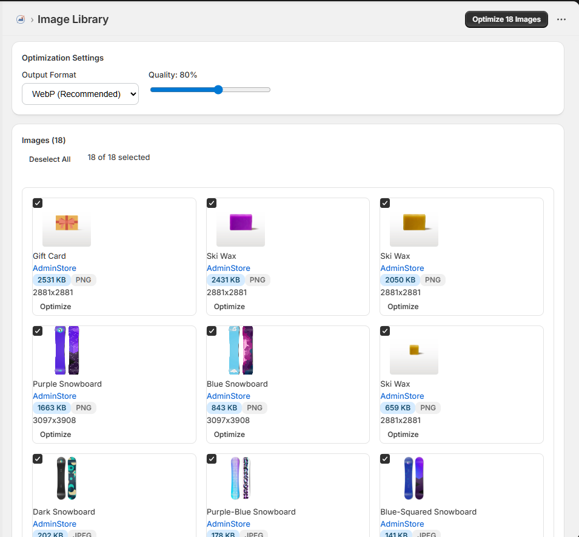Click the app icon beside Image Library
Viewport: 579px width, 537px height.
[21, 19]
